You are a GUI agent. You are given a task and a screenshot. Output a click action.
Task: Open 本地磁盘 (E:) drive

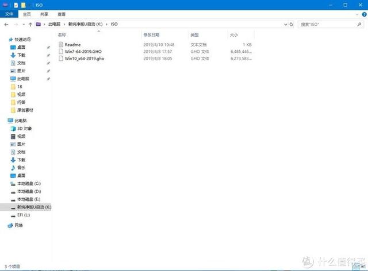29,199
